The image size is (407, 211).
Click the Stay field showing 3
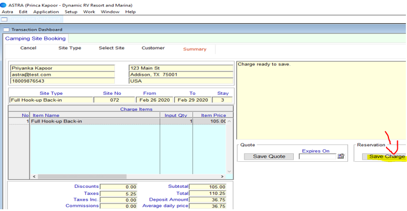[222, 100]
